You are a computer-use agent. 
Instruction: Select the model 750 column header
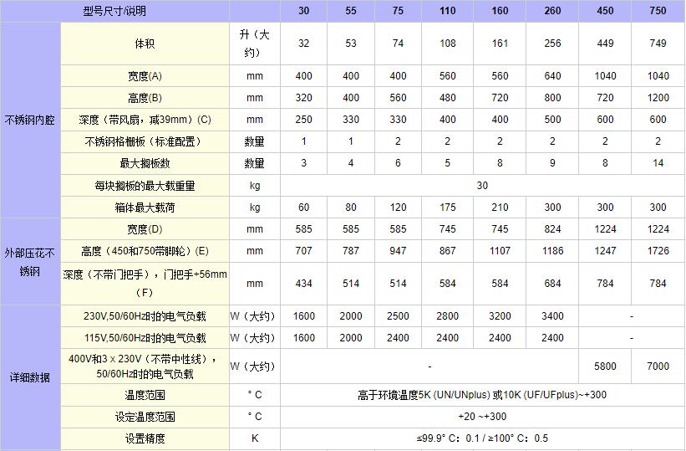(658, 11)
